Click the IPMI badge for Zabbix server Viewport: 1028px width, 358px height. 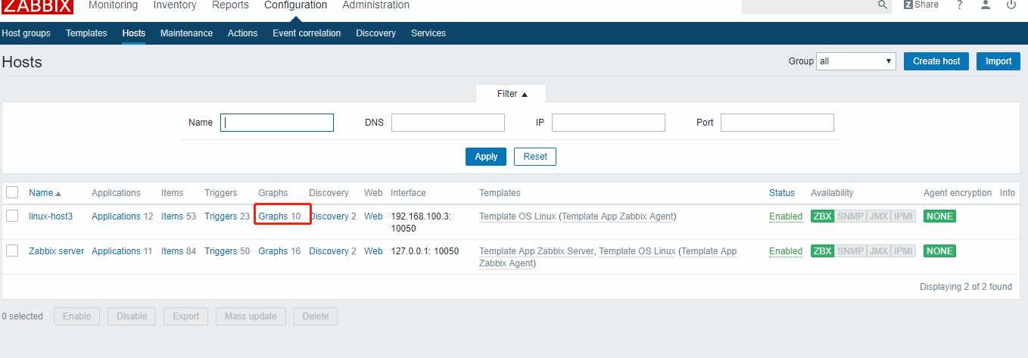tap(903, 251)
